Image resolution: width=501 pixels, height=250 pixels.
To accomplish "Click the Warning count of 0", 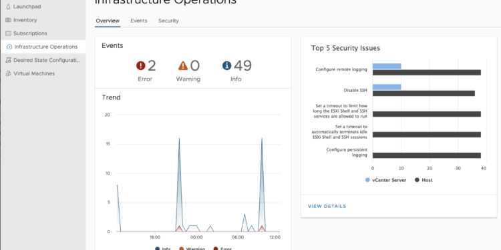I will pyautogui.click(x=195, y=66).
